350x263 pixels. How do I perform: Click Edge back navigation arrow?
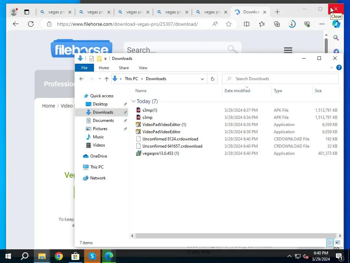[16, 24]
